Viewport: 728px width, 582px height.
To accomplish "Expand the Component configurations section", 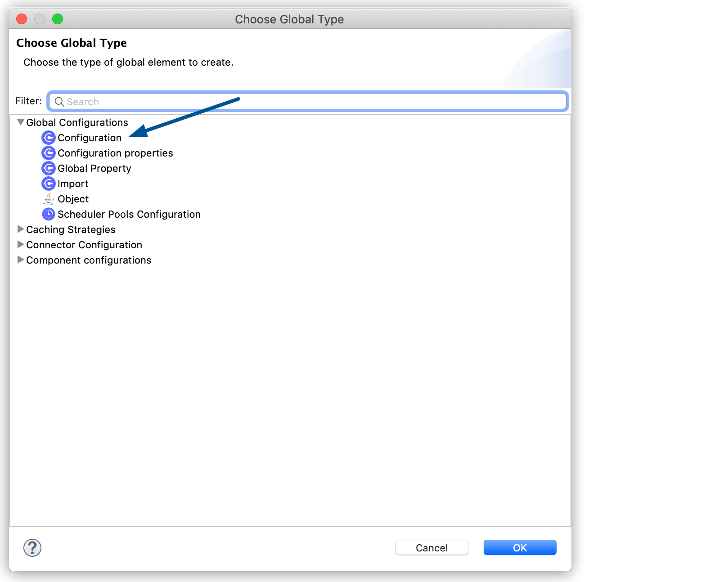I will pos(20,260).
